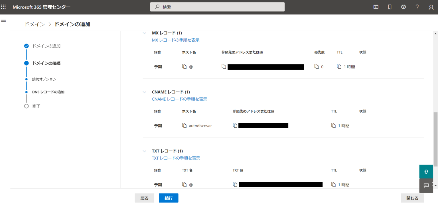Collapse the CNAME レコード section
Image resolution: width=438 pixels, height=206 pixels.
(x=145, y=92)
